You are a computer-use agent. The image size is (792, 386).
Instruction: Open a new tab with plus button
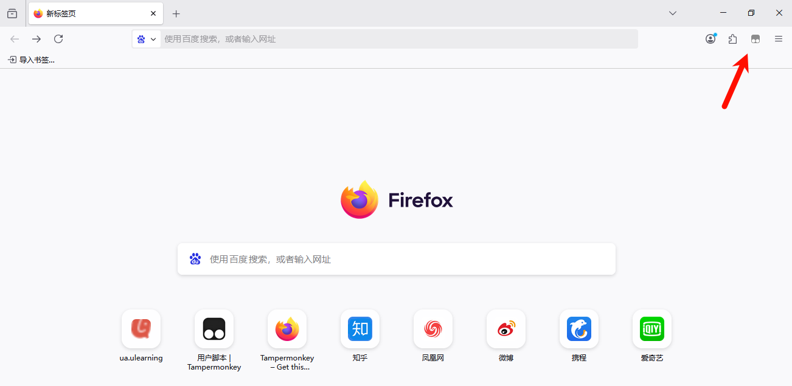point(176,13)
